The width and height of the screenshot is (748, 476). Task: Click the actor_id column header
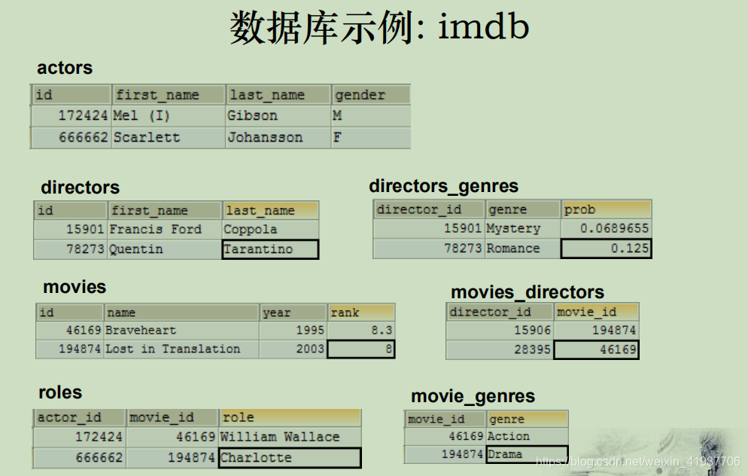point(79,418)
